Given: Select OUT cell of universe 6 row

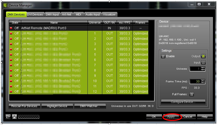Looking at the screenshot, I should click(x=110, y=60).
